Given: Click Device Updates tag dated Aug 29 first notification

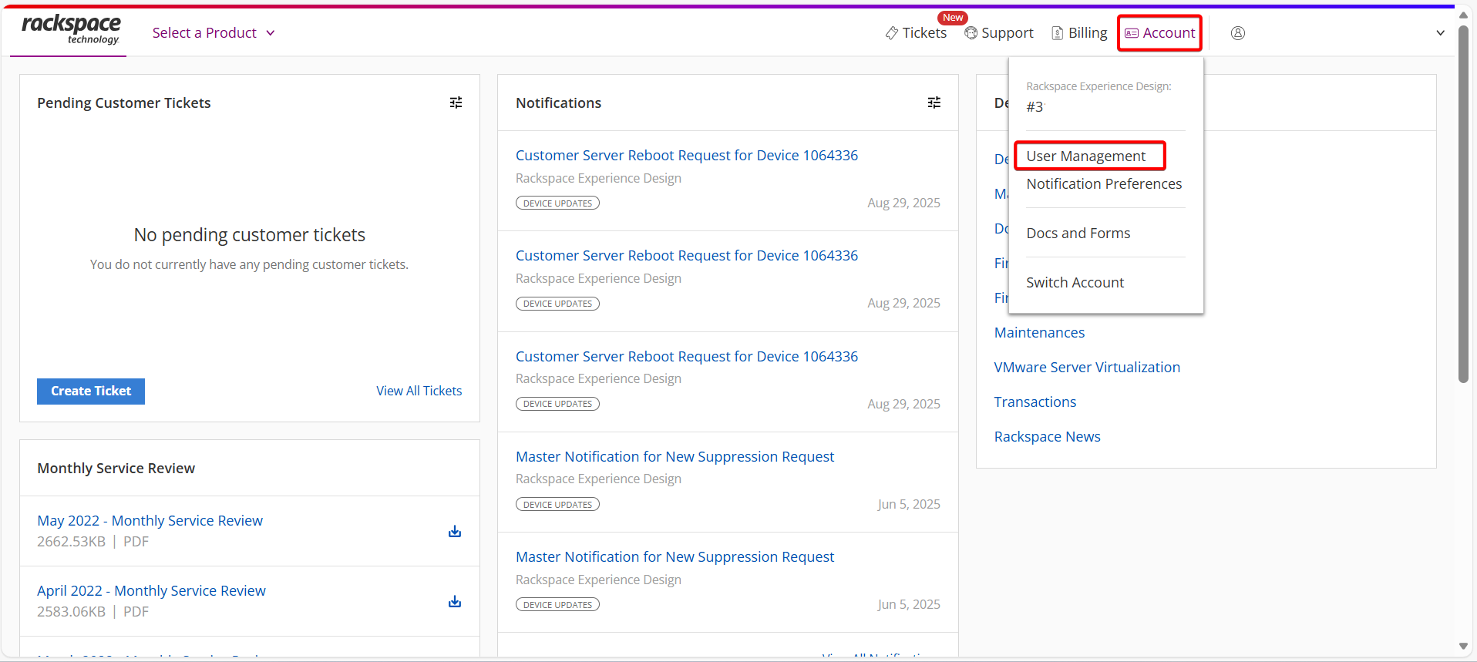Looking at the screenshot, I should [557, 203].
